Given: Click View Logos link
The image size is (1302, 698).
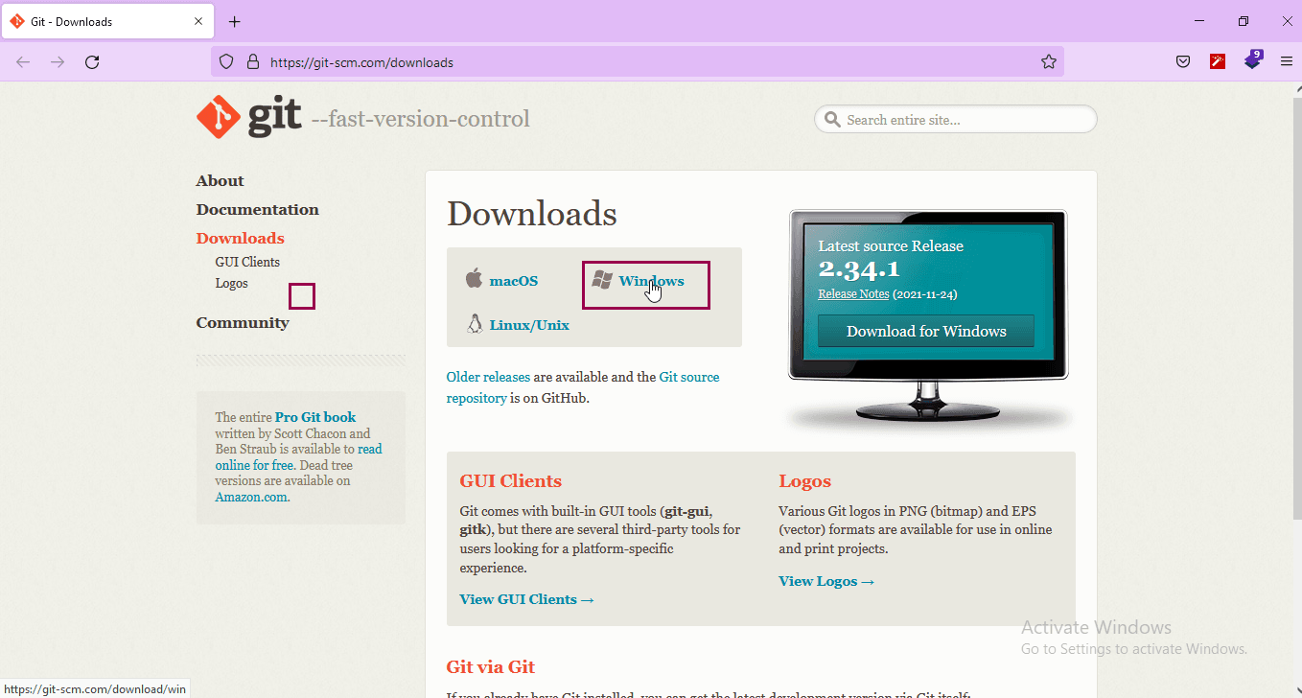Looking at the screenshot, I should coord(826,581).
